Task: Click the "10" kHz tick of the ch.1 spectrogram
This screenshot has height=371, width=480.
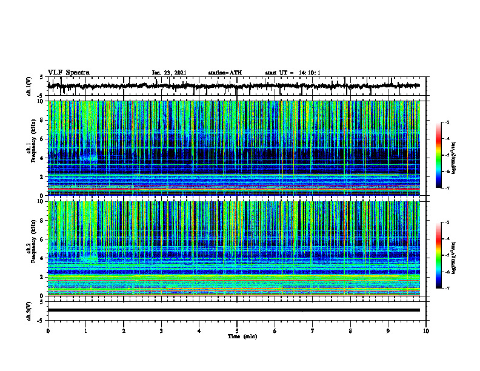Action: [41, 101]
